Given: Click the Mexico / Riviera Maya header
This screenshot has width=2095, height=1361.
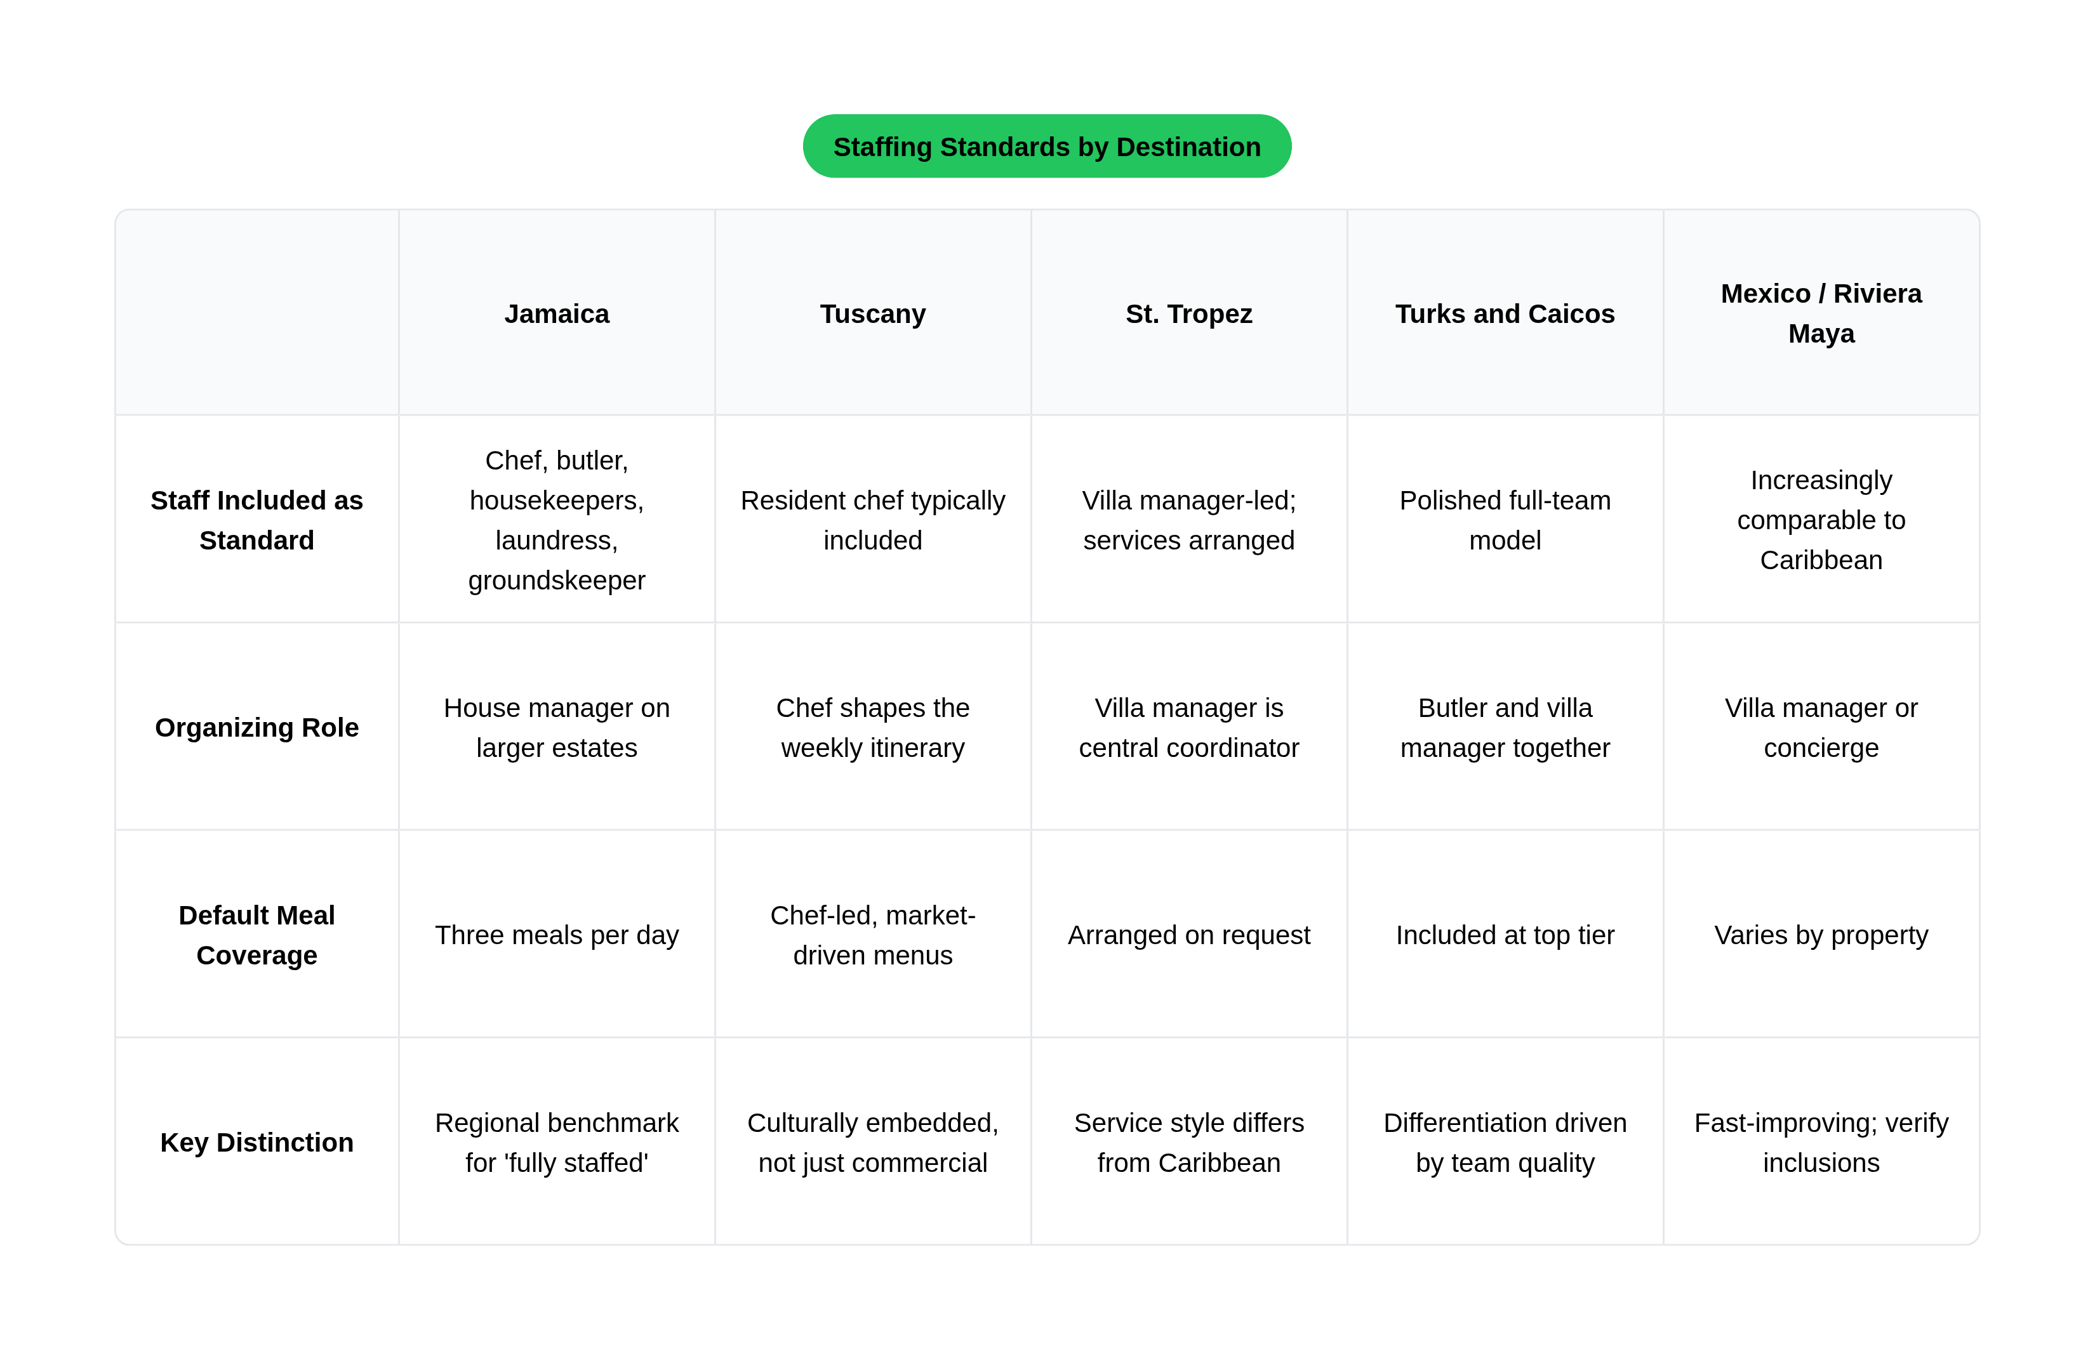Looking at the screenshot, I should (x=1821, y=313).
